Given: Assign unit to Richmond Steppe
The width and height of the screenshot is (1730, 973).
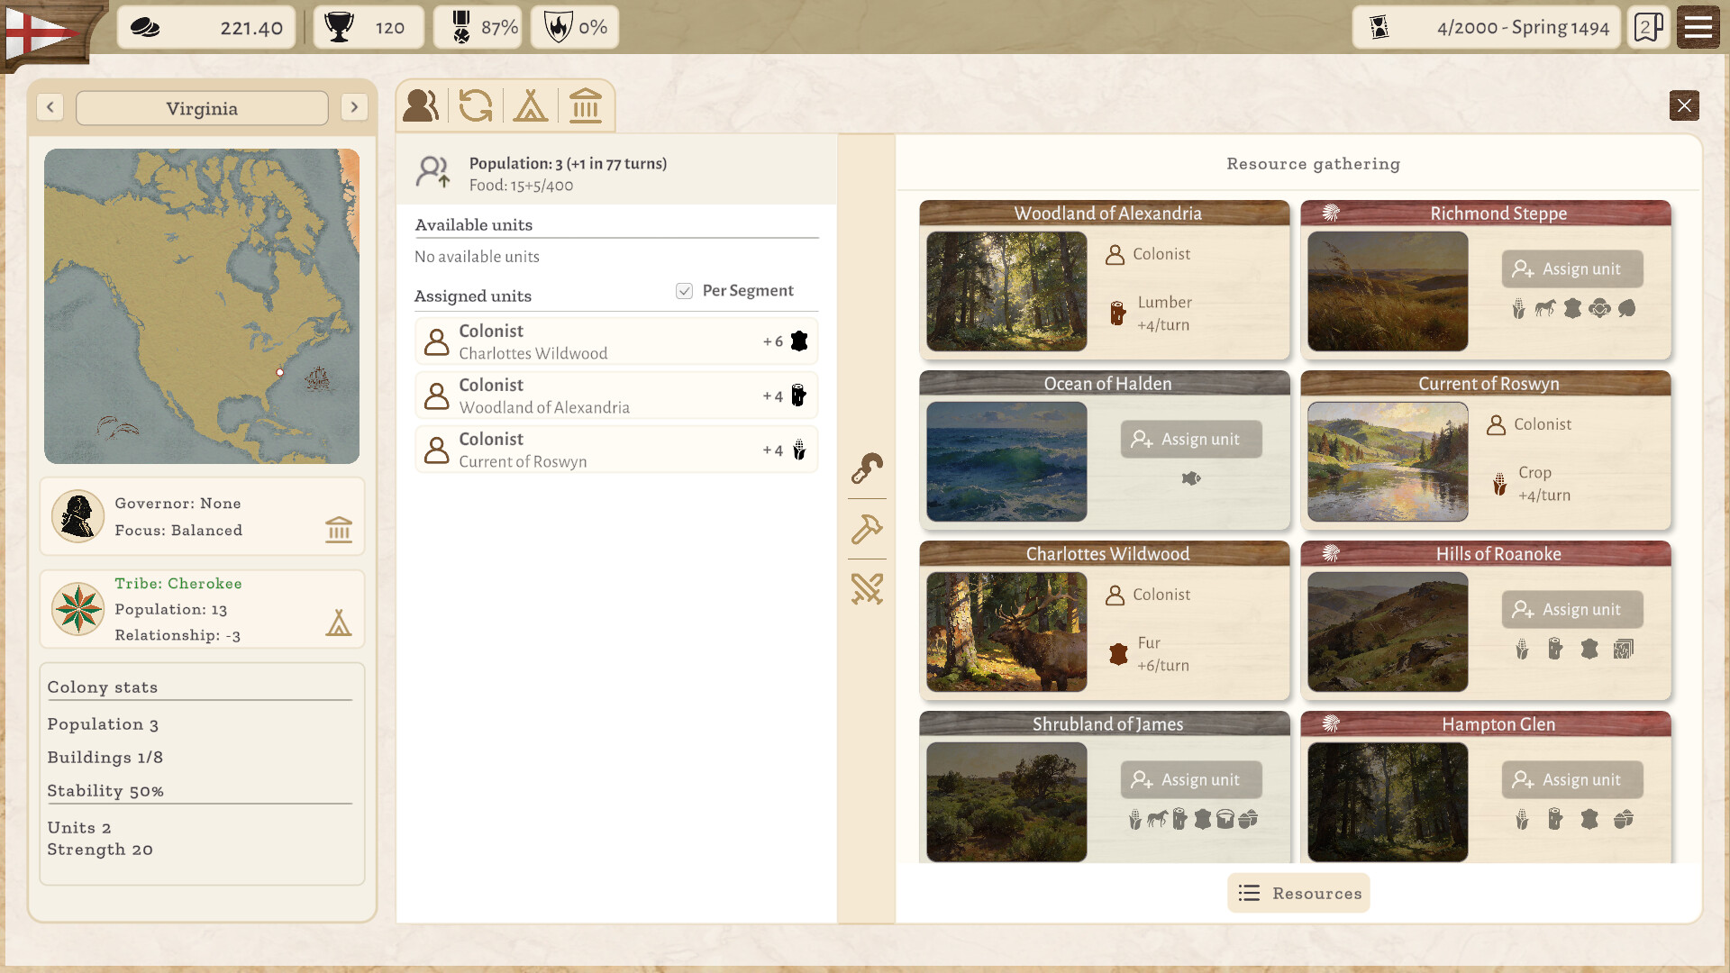Looking at the screenshot, I should (x=1572, y=269).
